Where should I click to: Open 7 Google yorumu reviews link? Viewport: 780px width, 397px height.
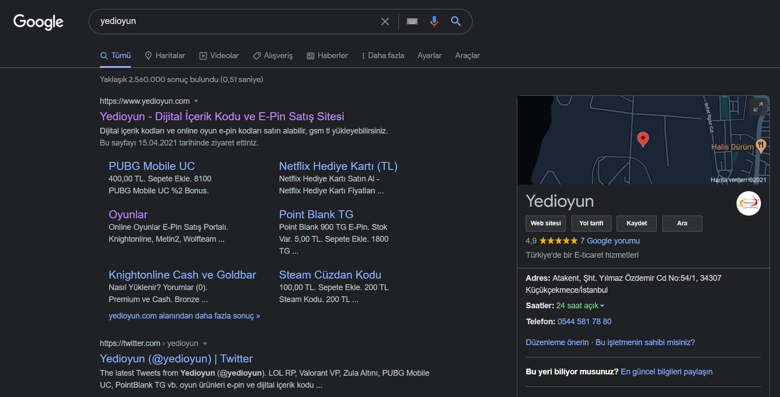coord(610,241)
